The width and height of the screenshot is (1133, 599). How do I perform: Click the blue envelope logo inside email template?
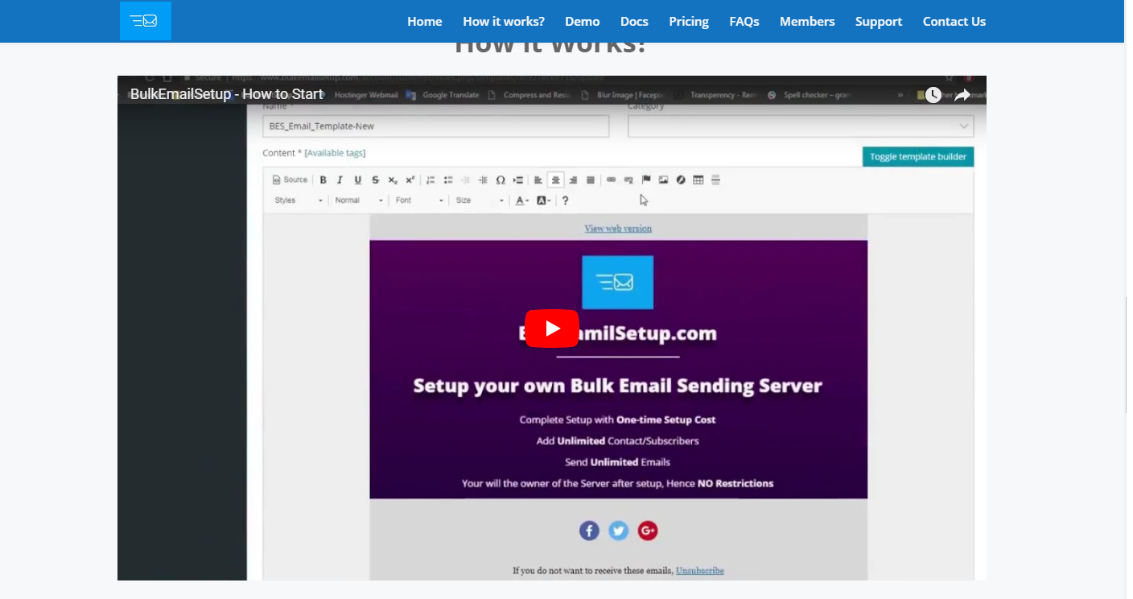tap(617, 283)
